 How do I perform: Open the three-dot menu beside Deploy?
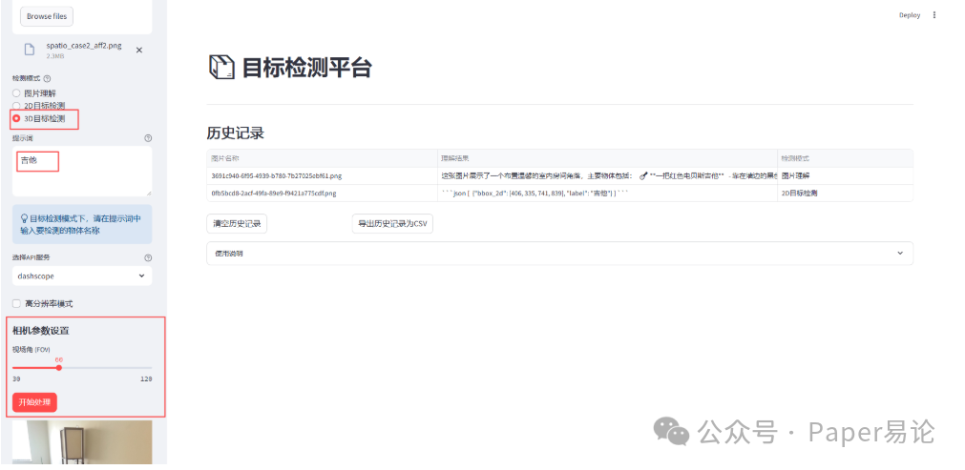[934, 15]
